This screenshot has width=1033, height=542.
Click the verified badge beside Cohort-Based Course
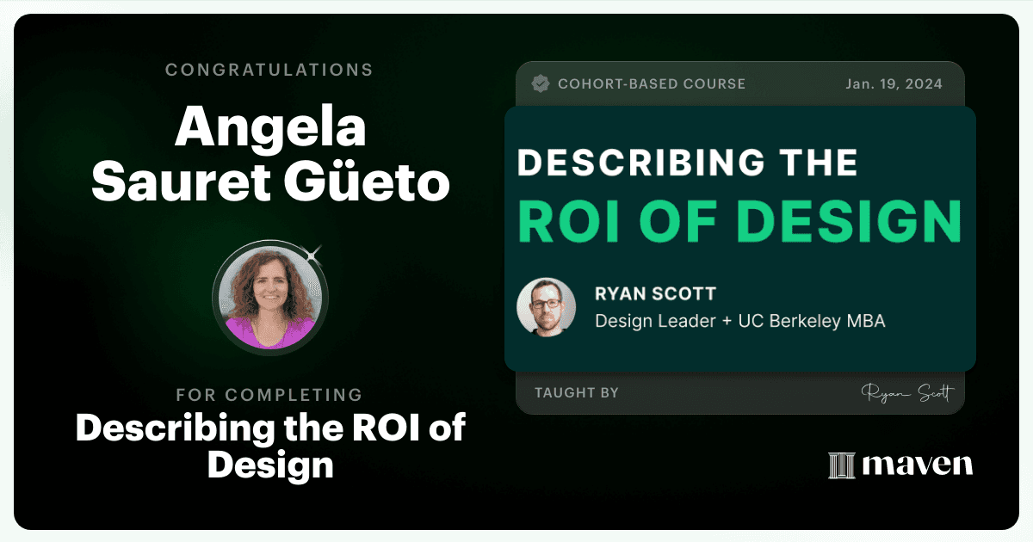tap(541, 83)
